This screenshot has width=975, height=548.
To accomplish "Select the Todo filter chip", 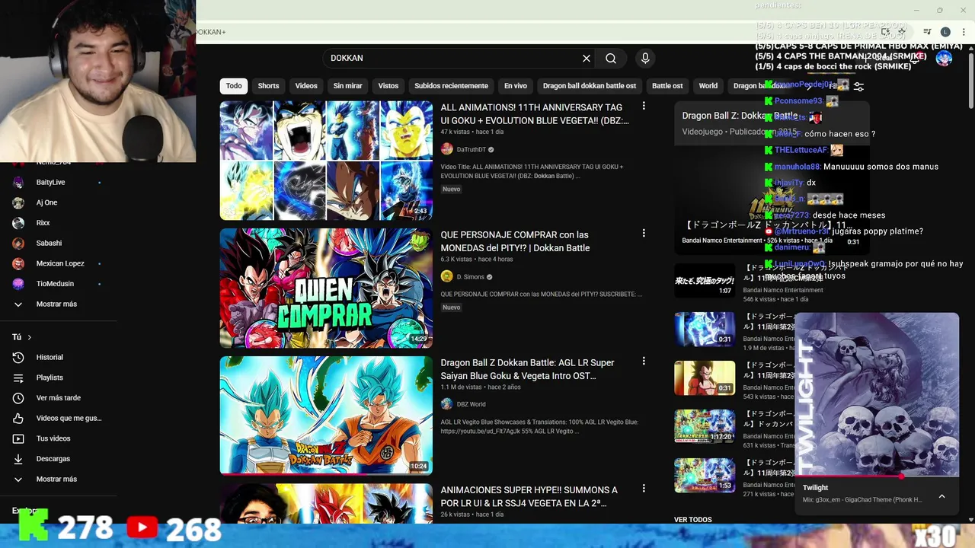I will pos(234,86).
